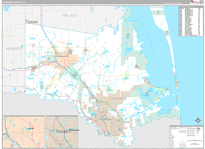Click the Cameron County, TX title text

(x=14, y=2)
